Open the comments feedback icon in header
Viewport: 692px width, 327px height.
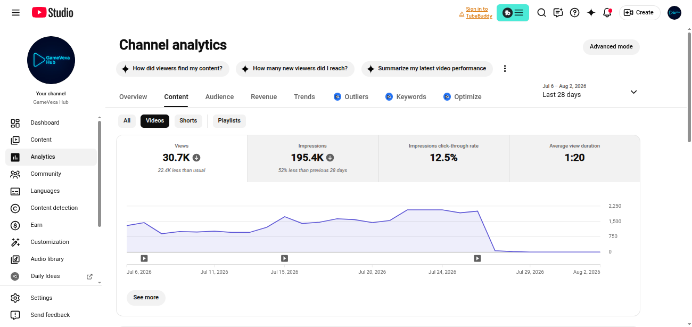[558, 13]
